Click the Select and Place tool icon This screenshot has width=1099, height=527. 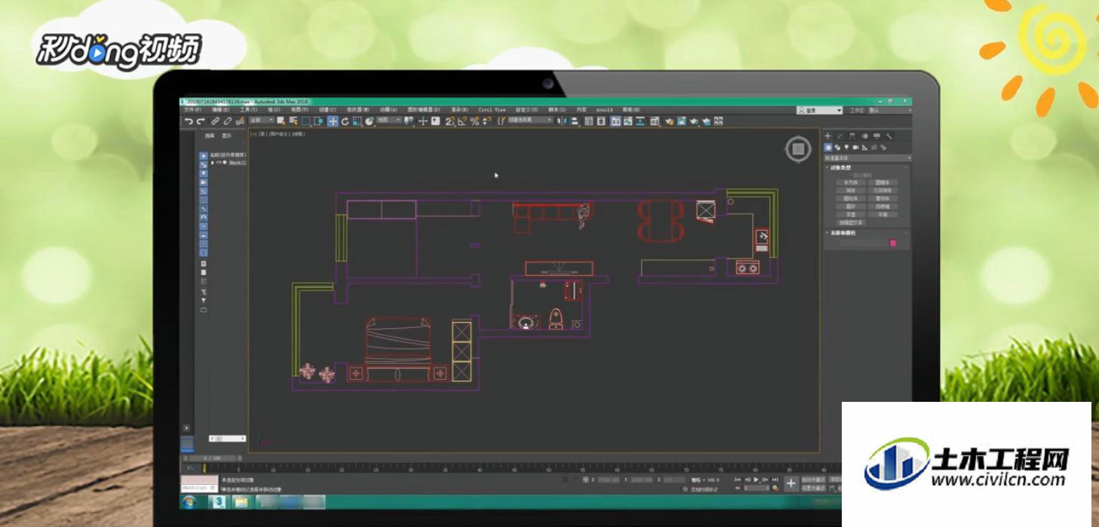370,121
